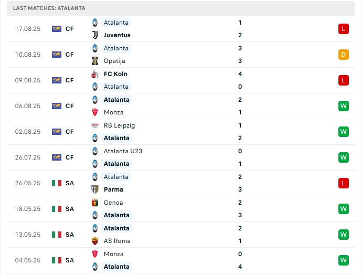Click the Opatija club crest

coord(95,61)
